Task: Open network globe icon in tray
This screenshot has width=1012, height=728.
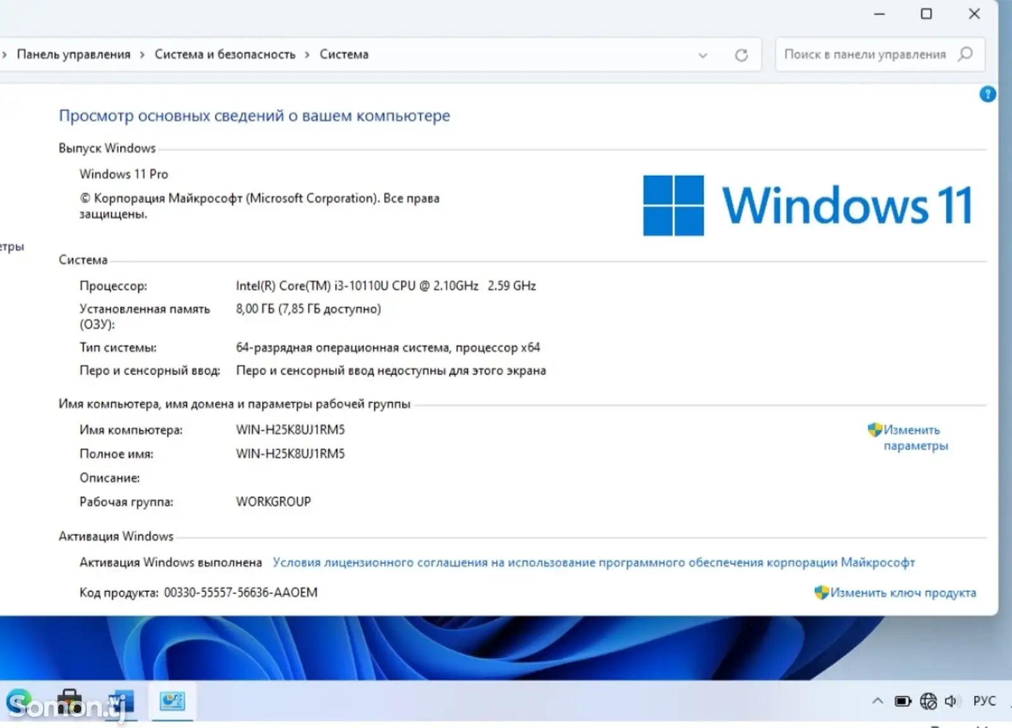Action: [x=928, y=701]
